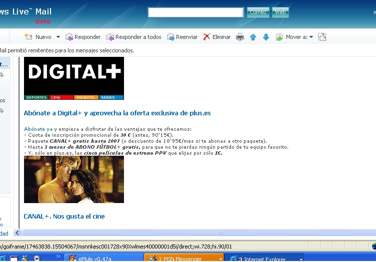Go to next message with down arrow
Screen dimensions: 376x262
(265, 37)
